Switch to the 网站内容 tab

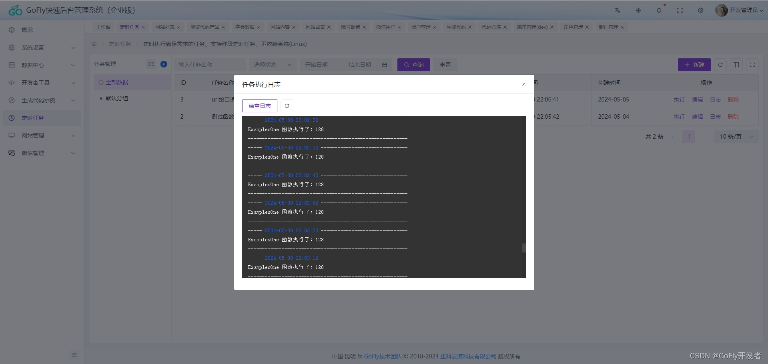pyautogui.click(x=280, y=27)
